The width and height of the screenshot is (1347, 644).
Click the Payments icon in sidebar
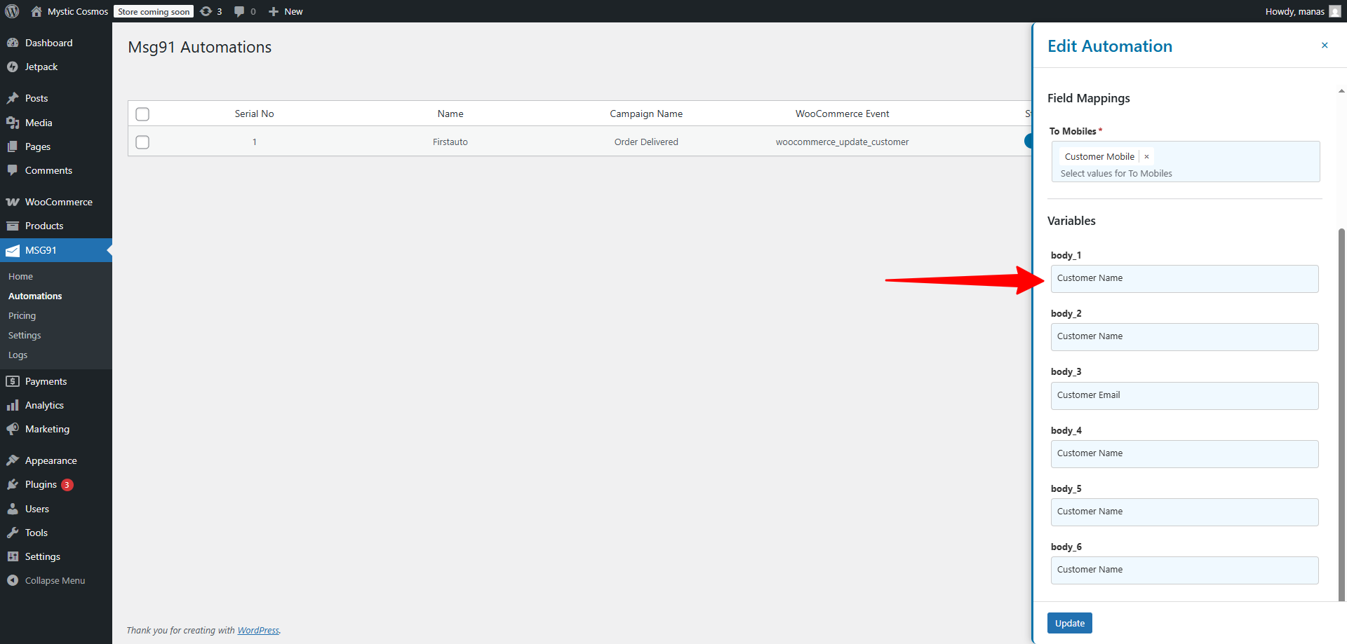click(13, 381)
